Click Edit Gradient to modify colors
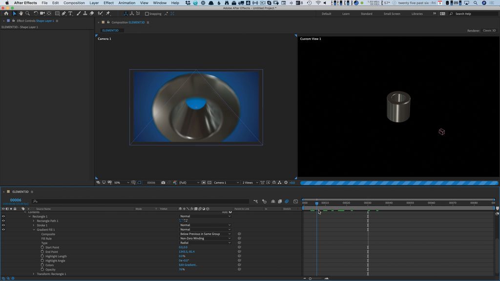 click(188, 265)
